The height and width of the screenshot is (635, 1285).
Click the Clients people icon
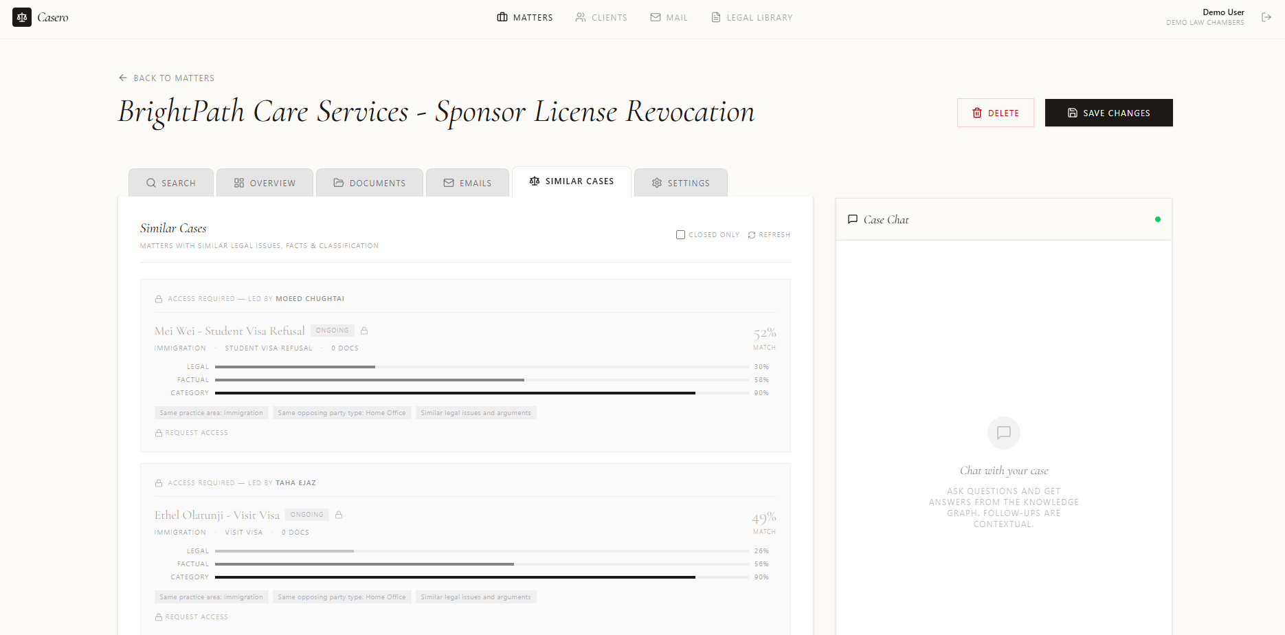tap(581, 17)
